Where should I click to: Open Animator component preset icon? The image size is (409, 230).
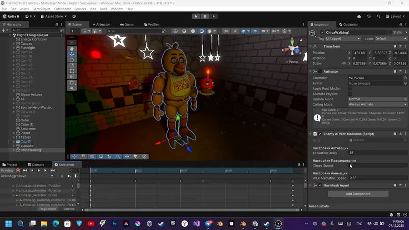click(400, 71)
